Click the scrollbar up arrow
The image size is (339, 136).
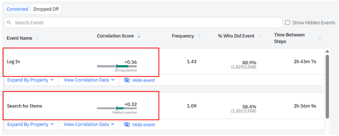tap(327, 51)
